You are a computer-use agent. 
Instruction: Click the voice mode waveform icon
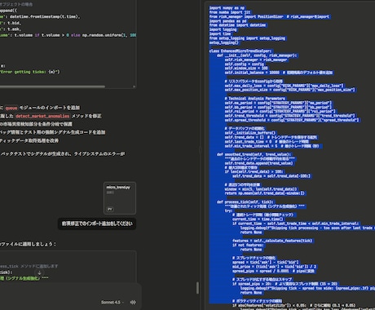[x=133, y=302]
